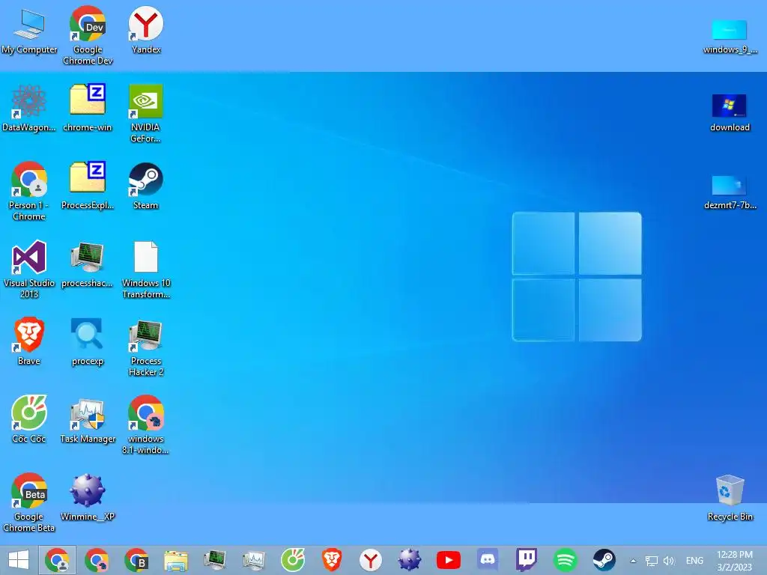Open Twitch from the taskbar
The width and height of the screenshot is (767, 575).
pyautogui.click(x=527, y=560)
